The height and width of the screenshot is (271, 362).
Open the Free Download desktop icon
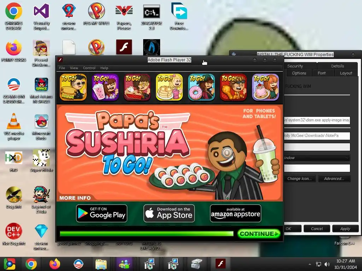(179, 16)
